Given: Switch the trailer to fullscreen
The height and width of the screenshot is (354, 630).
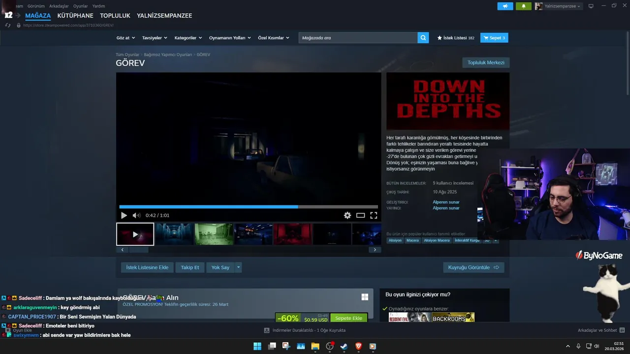Looking at the screenshot, I should [x=374, y=215].
